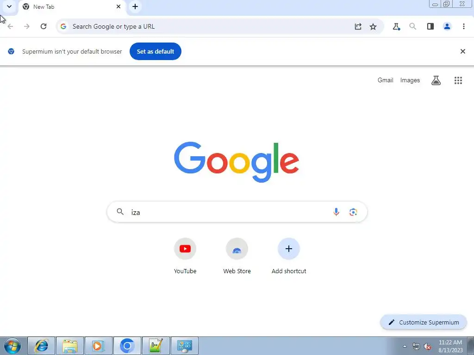Open the three-dot browser menu
This screenshot has width=474, height=355.
464,26
